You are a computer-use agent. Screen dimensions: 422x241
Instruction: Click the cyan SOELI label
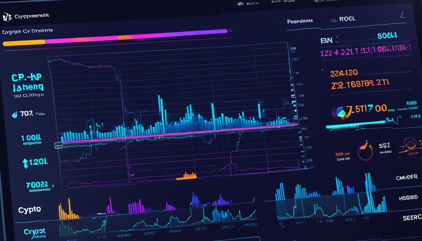tap(387, 35)
